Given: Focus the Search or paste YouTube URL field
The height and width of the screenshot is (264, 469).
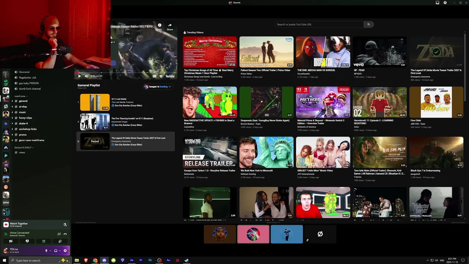Looking at the screenshot, I should [319, 25].
